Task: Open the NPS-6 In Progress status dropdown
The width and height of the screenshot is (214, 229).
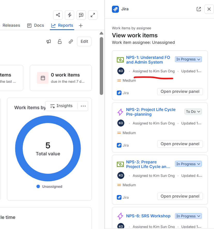Action: coord(188,216)
